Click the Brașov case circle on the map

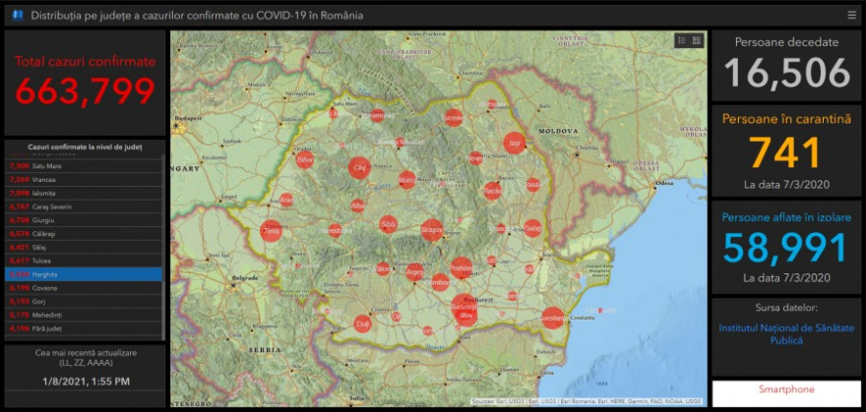(432, 230)
